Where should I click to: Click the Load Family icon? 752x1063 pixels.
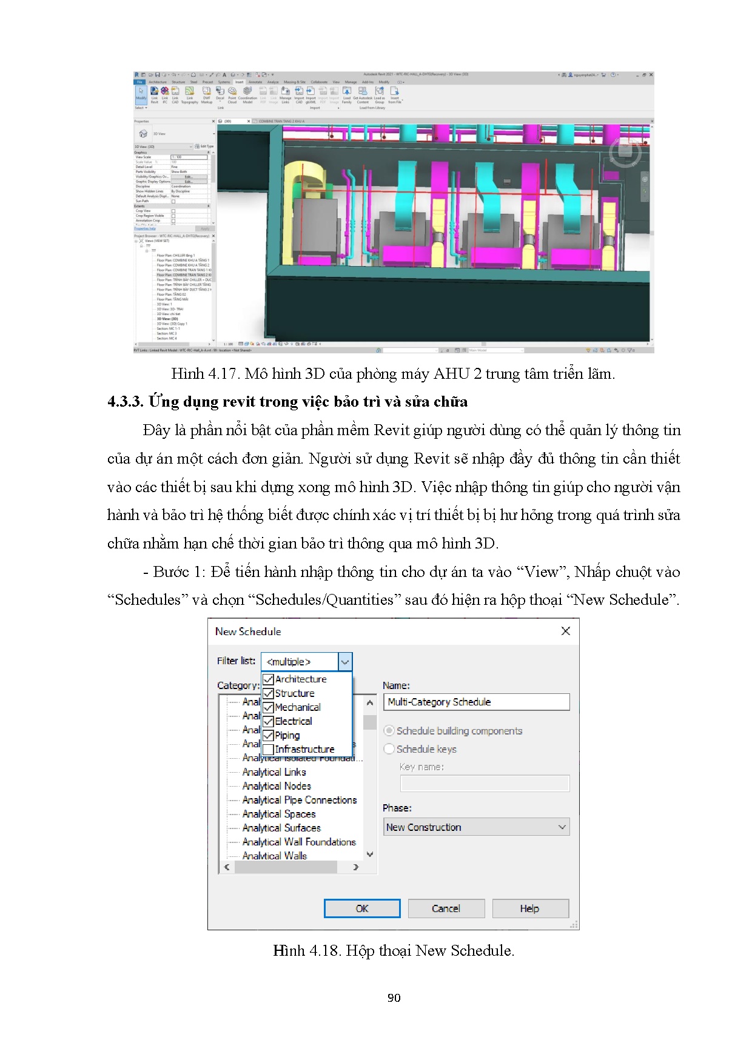click(347, 92)
